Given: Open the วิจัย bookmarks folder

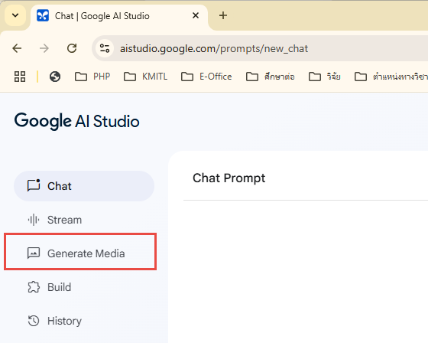Looking at the screenshot, I should [325, 77].
